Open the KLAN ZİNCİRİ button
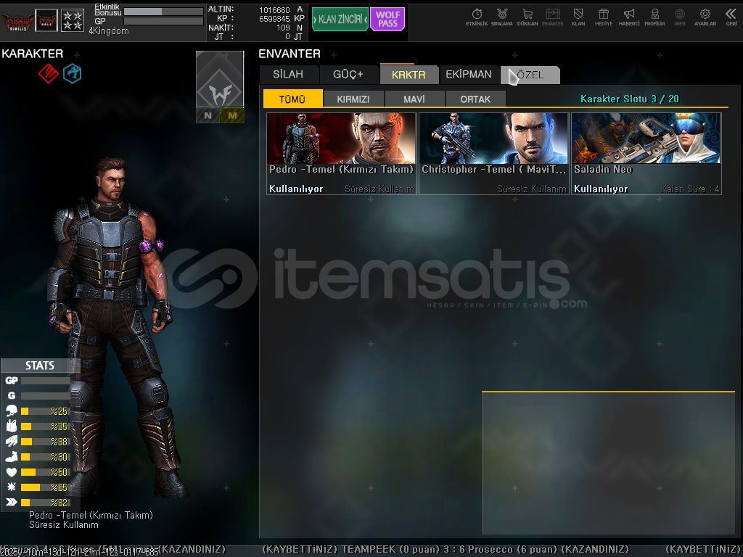 pos(340,20)
